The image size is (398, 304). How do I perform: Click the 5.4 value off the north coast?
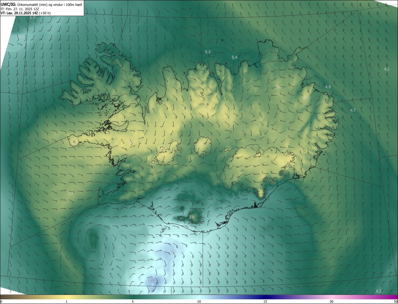point(234,57)
